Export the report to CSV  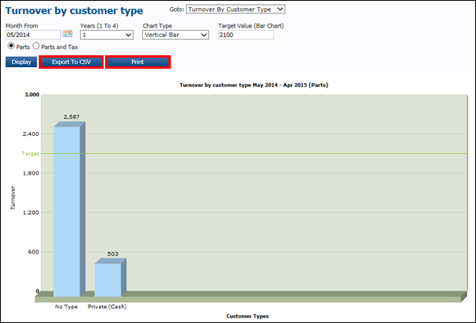tap(71, 62)
